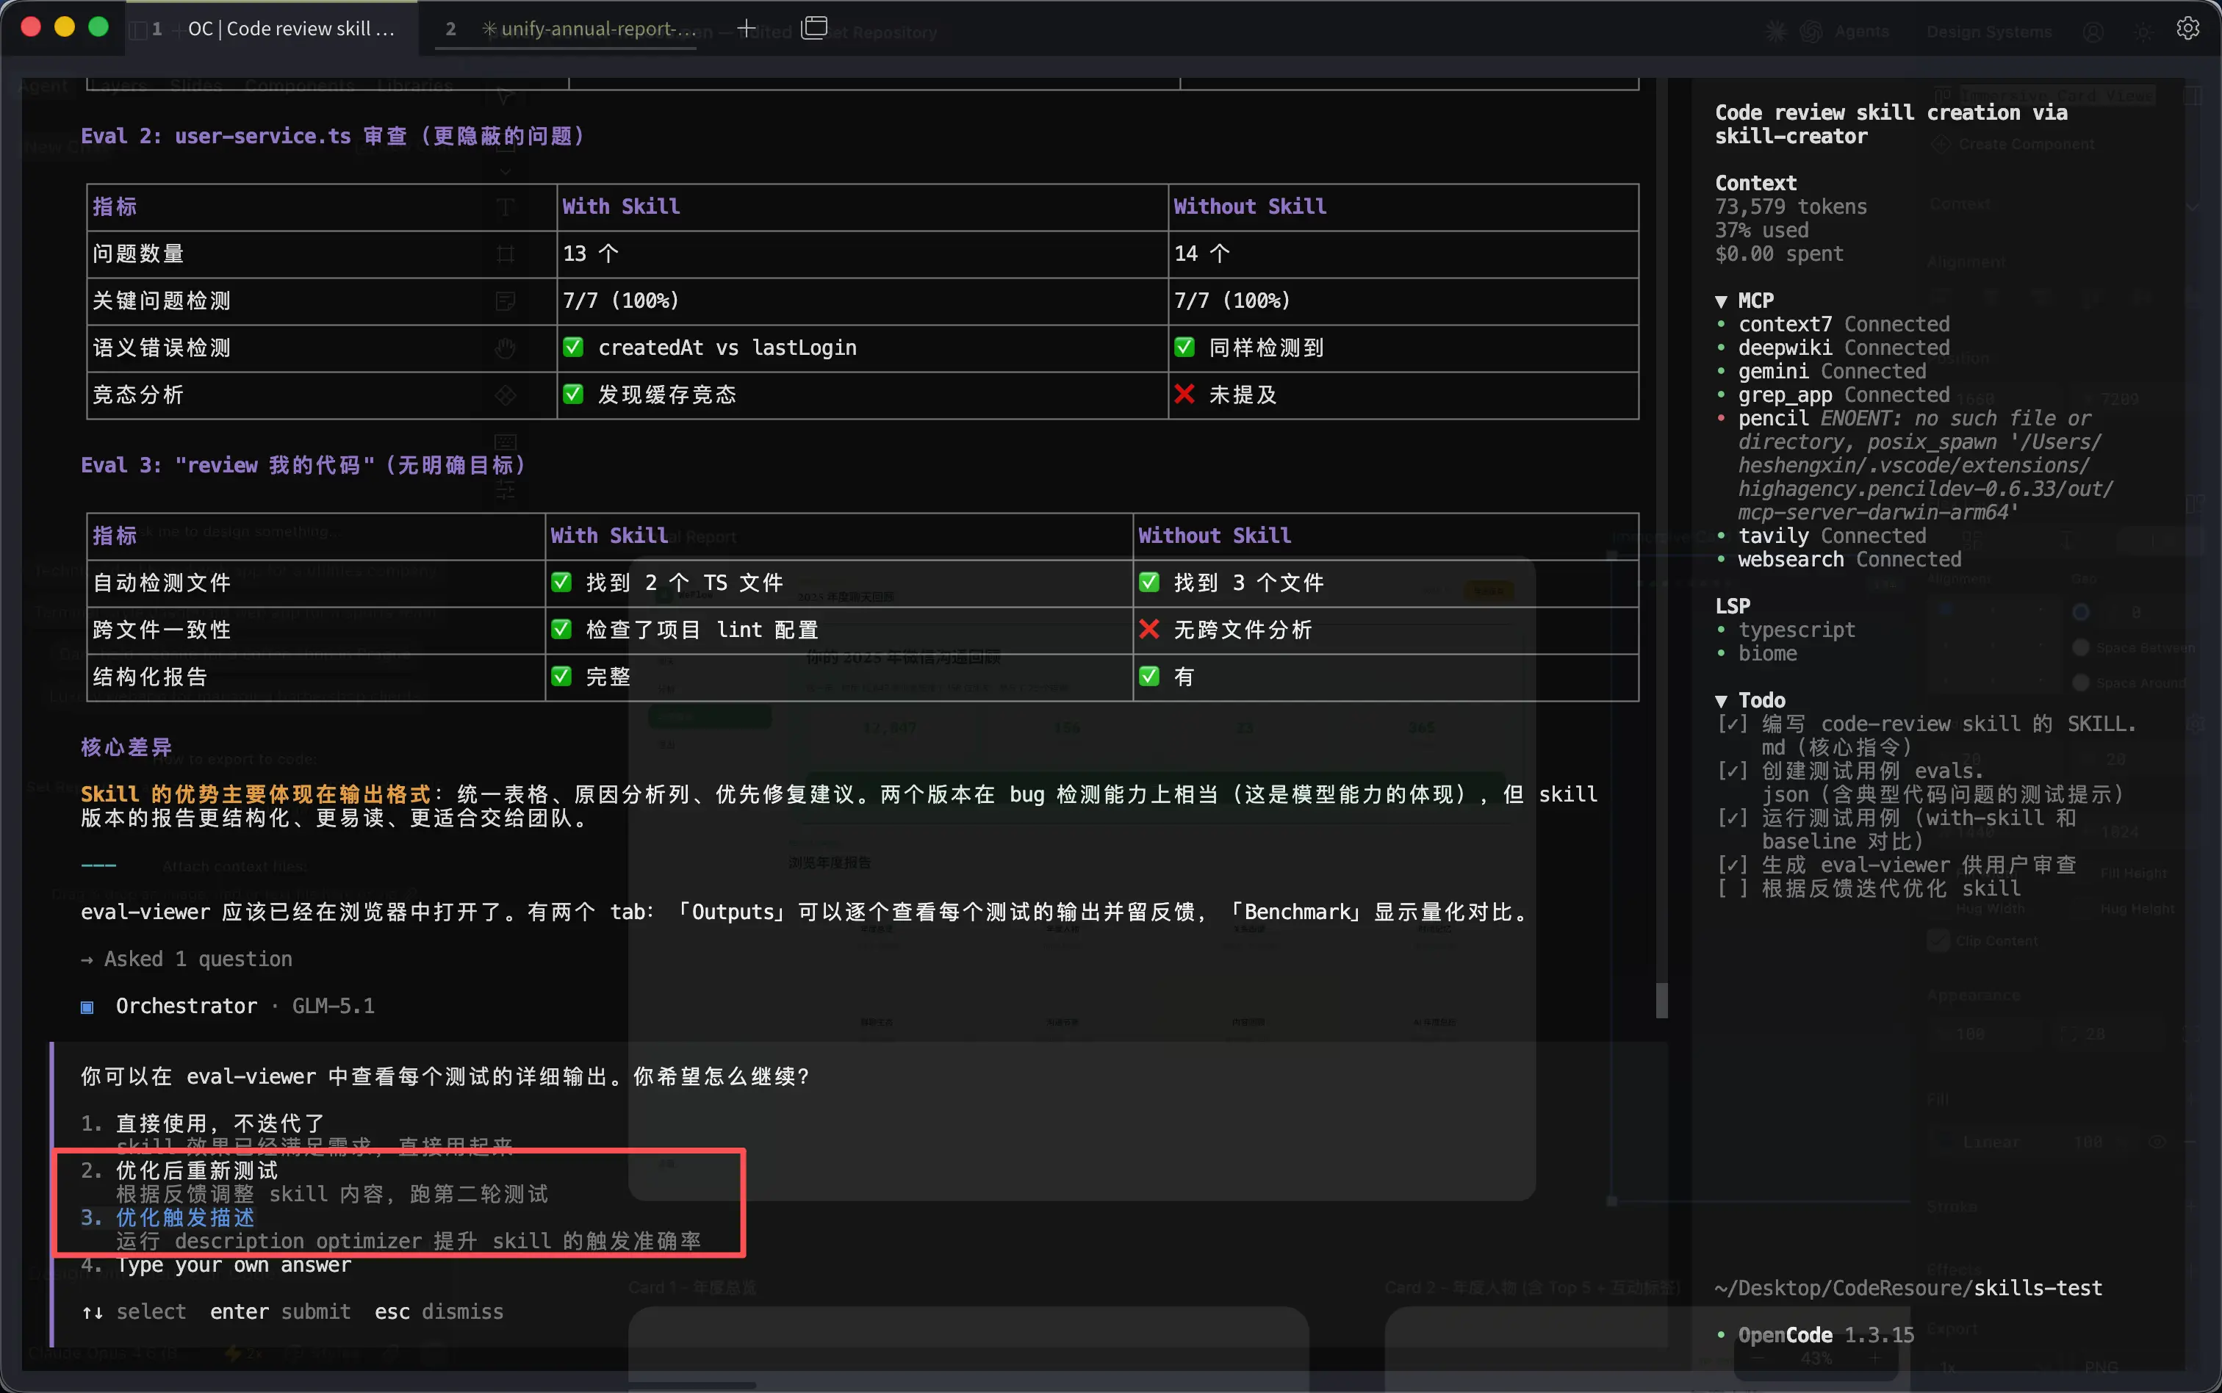Open a new terminal tab with plus icon
This screenshot has width=2222, height=1393.
tap(747, 29)
